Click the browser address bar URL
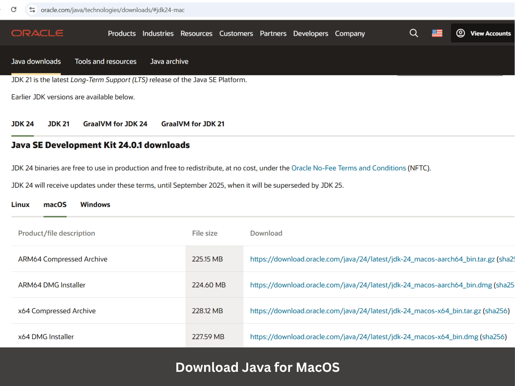This screenshot has height=386, width=515. [113, 10]
